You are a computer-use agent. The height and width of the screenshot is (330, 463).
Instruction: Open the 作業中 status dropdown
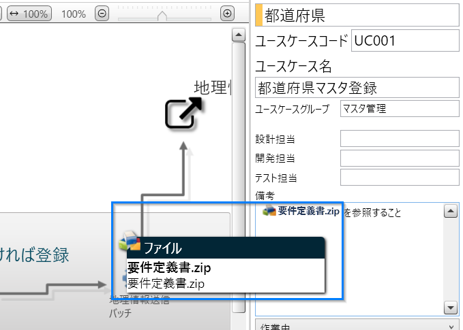[357, 325]
